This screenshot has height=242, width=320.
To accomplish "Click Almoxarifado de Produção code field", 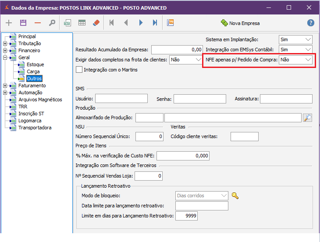I will coord(149,118).
